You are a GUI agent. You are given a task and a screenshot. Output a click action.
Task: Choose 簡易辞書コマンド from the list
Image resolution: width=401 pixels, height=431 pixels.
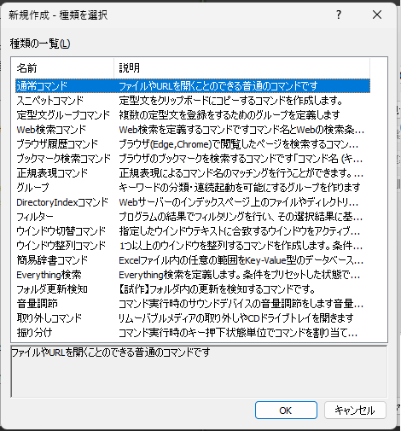pyautogui.click(x=193, y=260)
